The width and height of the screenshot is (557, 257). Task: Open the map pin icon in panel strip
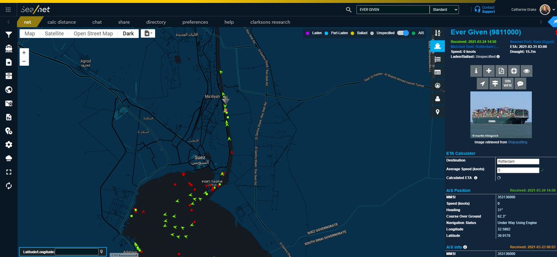[437, 112]
